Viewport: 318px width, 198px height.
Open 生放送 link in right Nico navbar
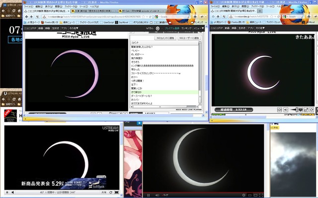(242, 28)
